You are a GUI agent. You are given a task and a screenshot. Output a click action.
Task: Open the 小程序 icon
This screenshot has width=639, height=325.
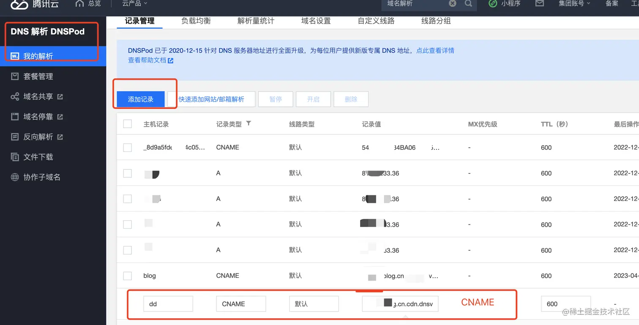(493, 3)
